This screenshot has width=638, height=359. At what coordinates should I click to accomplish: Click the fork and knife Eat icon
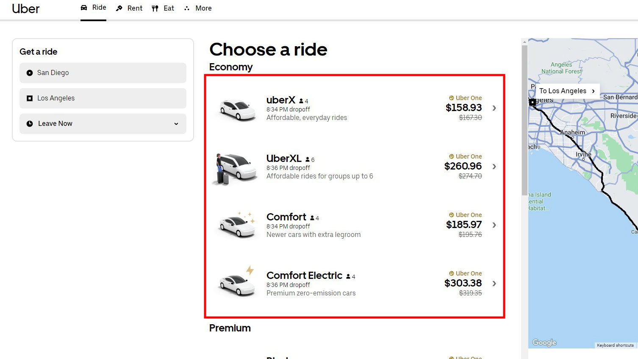(155, 8)
